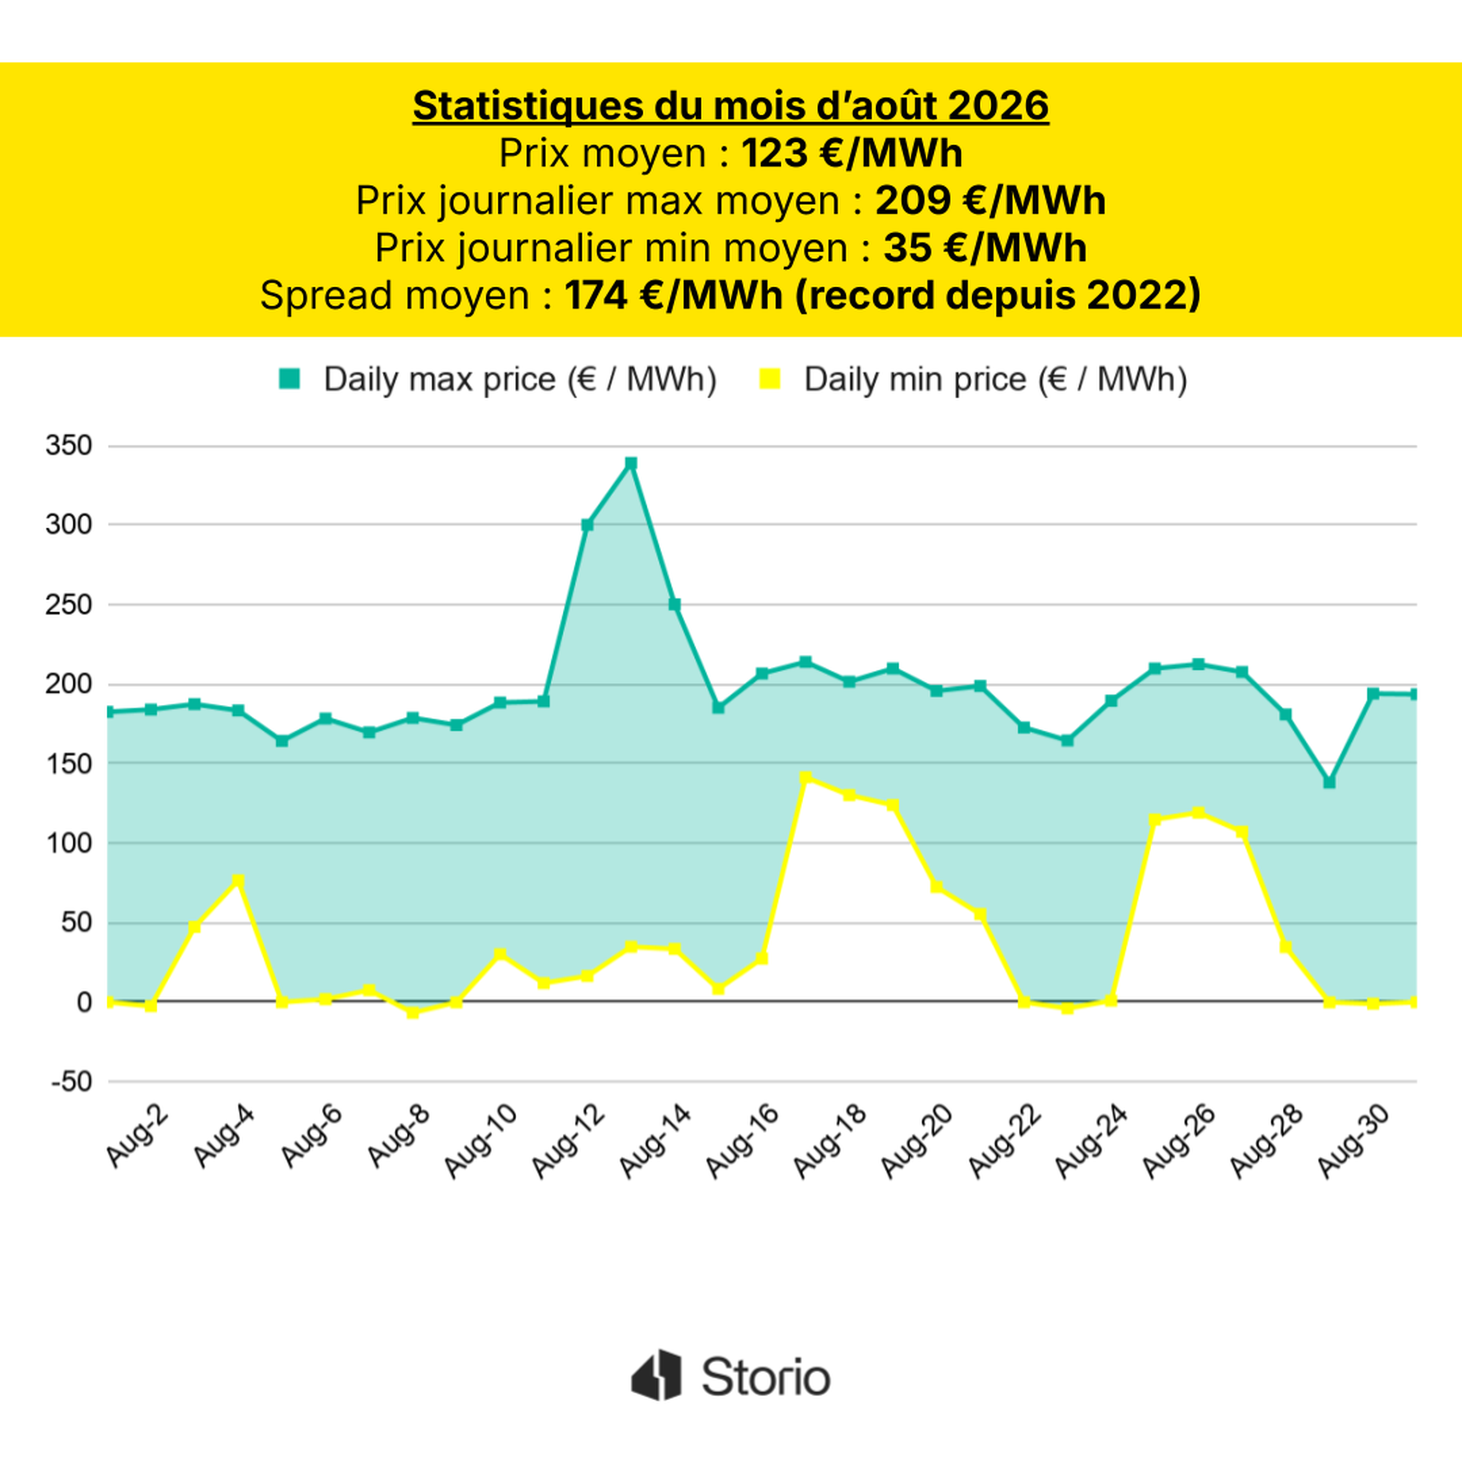The height and width of the screenshot is (1462, 1462).
Task: Click the Aug-14 max price marker at 250
Action: (x=674, y=605)
